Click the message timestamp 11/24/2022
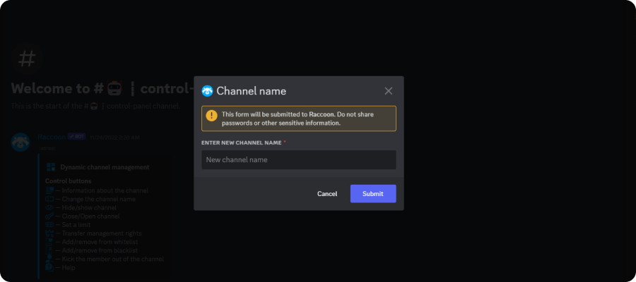The height and width of the screenshot is (282, 636). click(114, 137)
